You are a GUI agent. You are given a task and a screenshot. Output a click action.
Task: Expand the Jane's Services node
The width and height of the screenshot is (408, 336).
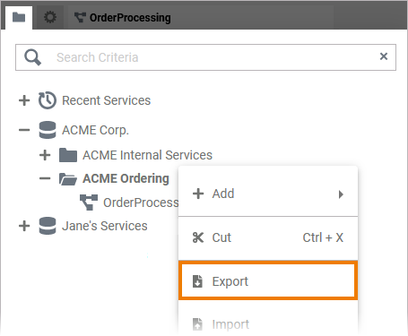coord(24,226)
